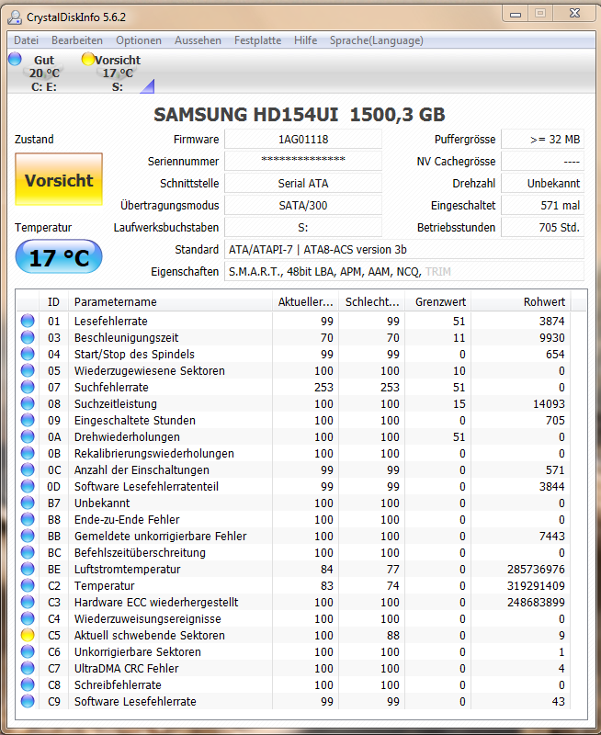The height and width of the screenshot is (735, 601).
Task: Click the Schnittstelle Serial ATA field
Action: point(303,183)
